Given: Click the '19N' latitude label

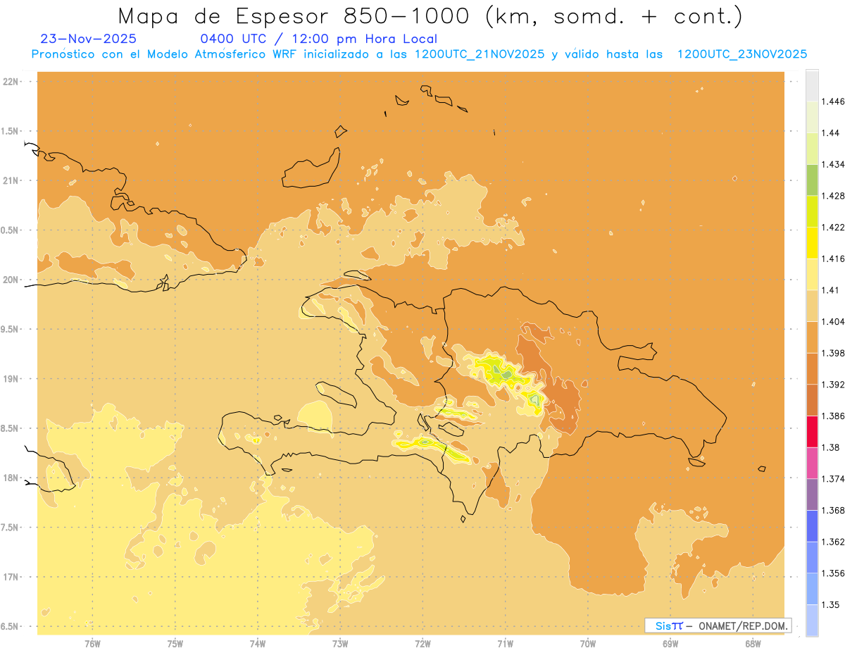Looking at the screenshot, I should [11, 379].
